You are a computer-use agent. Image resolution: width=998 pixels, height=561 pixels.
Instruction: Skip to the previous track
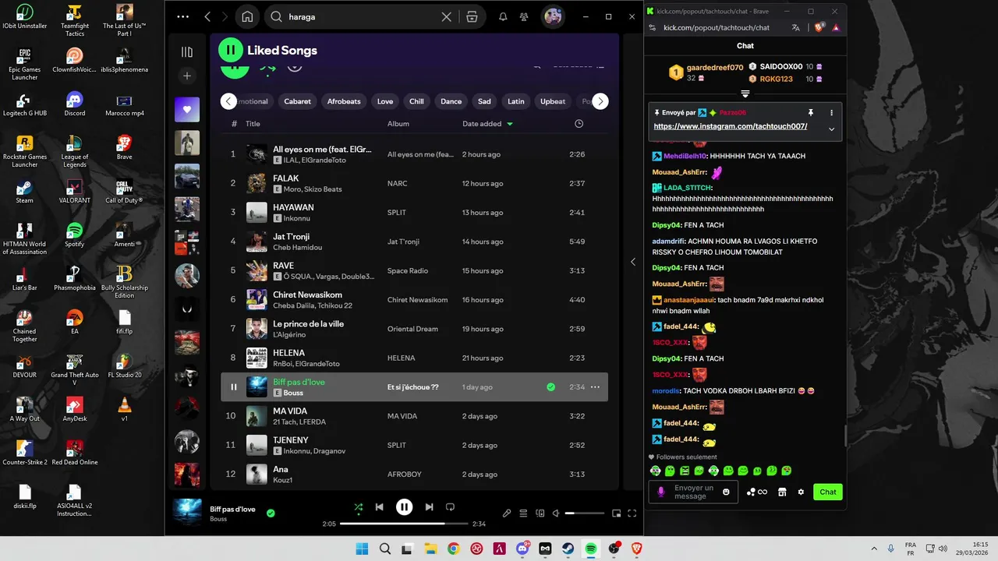coord(379,507)
